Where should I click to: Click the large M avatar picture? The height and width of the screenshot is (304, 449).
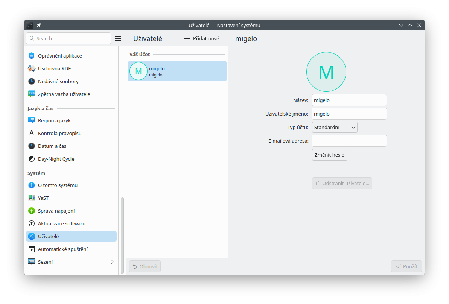pos(326,72)
